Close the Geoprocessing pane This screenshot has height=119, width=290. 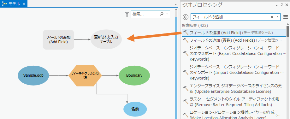tap(287, 5)
